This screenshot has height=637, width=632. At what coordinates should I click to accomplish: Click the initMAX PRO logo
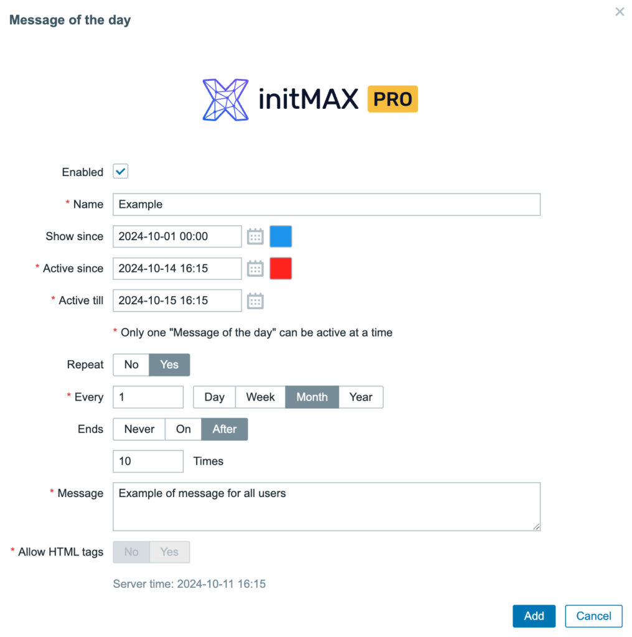pos(310,100)
